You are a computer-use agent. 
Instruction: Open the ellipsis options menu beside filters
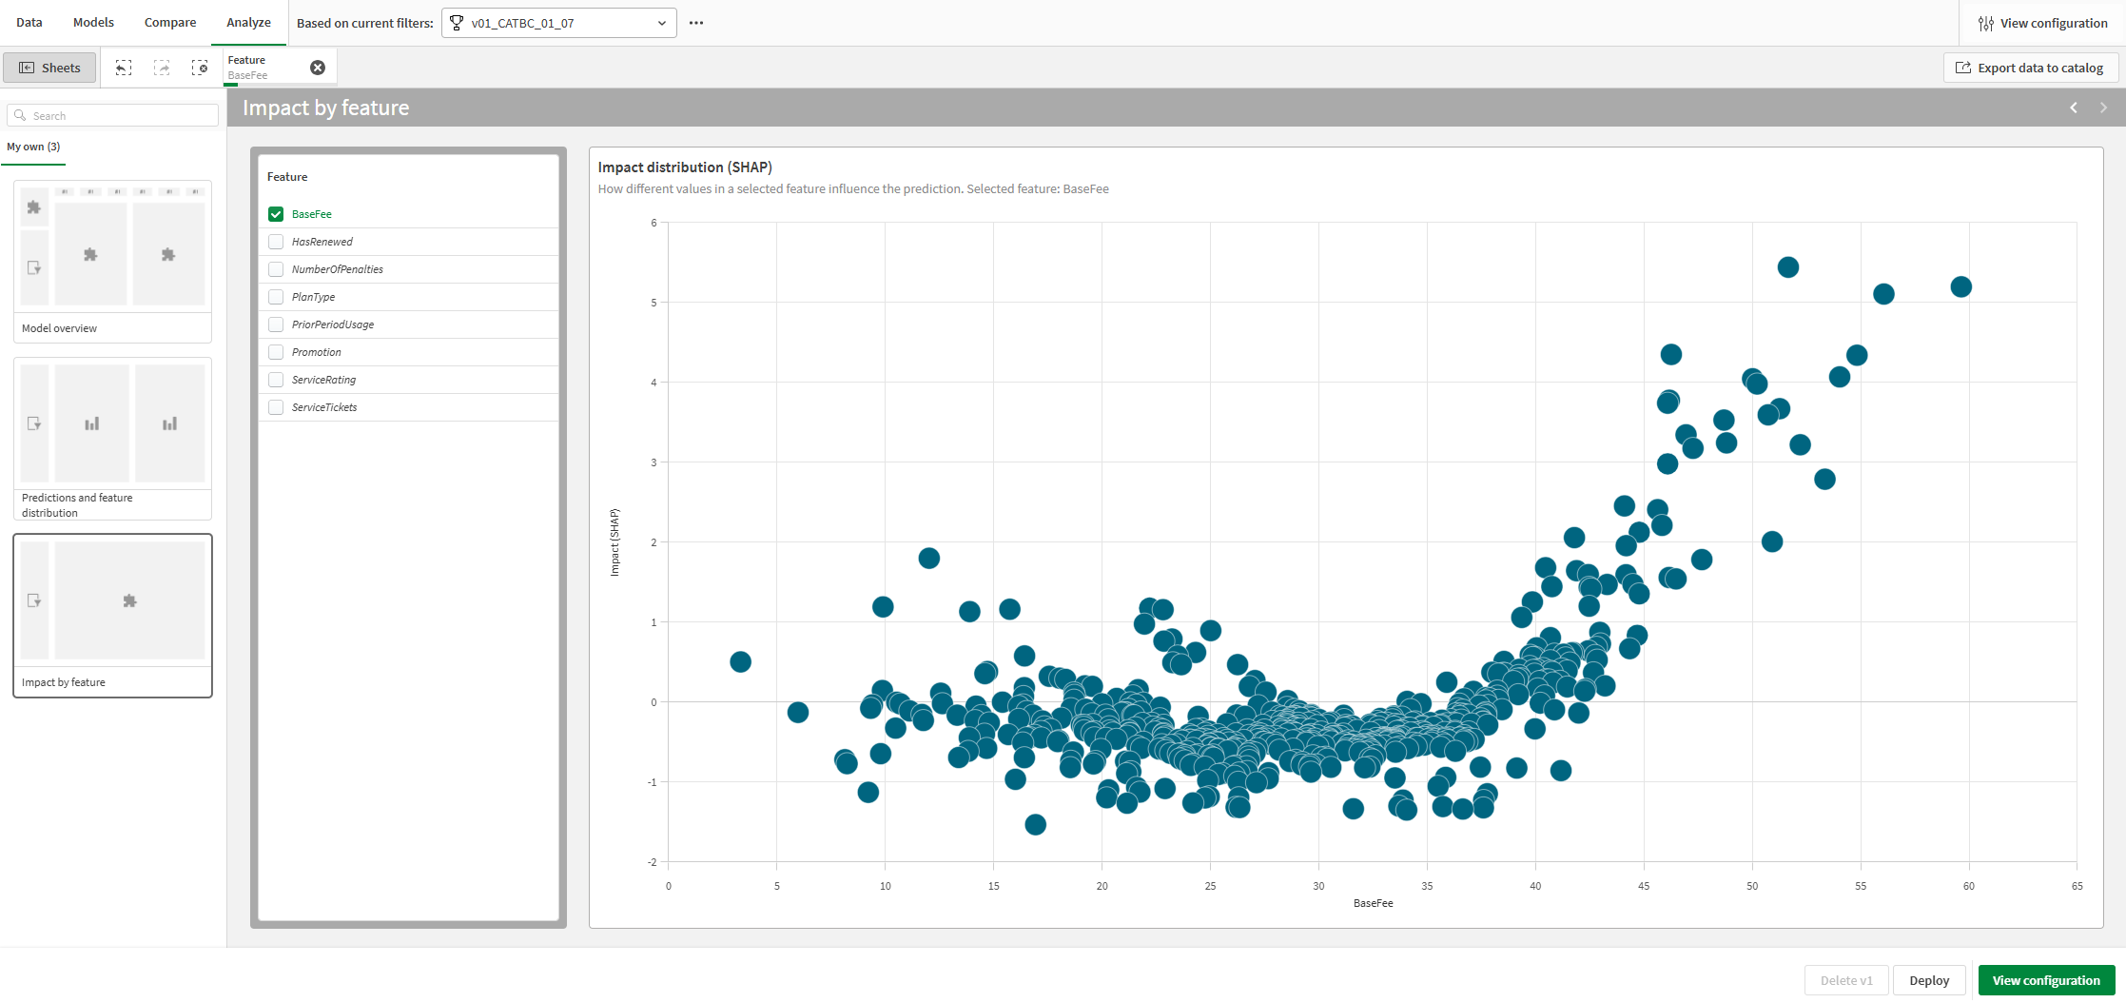click(x=695, y=22)
